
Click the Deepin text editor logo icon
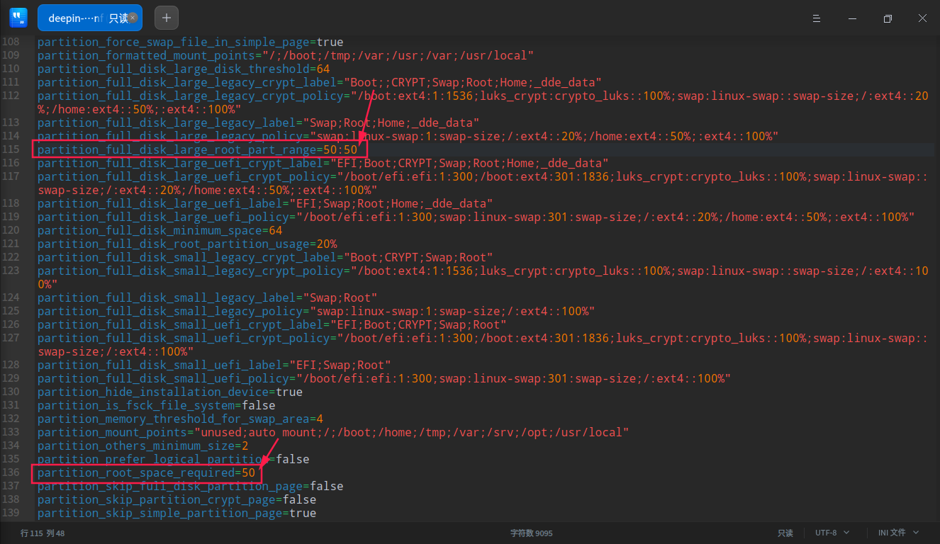[x=18, y=18]
